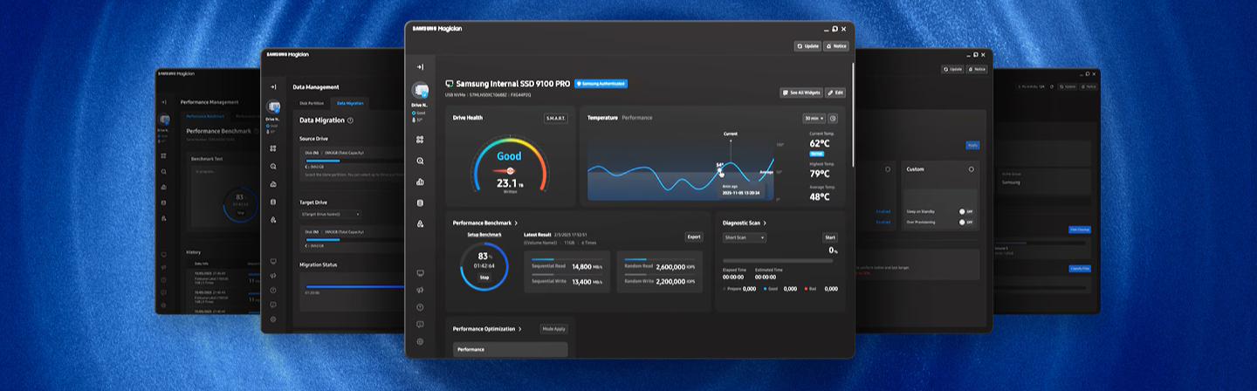Export the latest benchmark result

tap(694, 237)
